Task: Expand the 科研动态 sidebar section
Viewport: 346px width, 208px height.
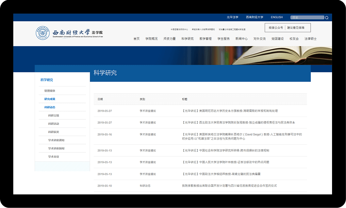Action: 50,107
